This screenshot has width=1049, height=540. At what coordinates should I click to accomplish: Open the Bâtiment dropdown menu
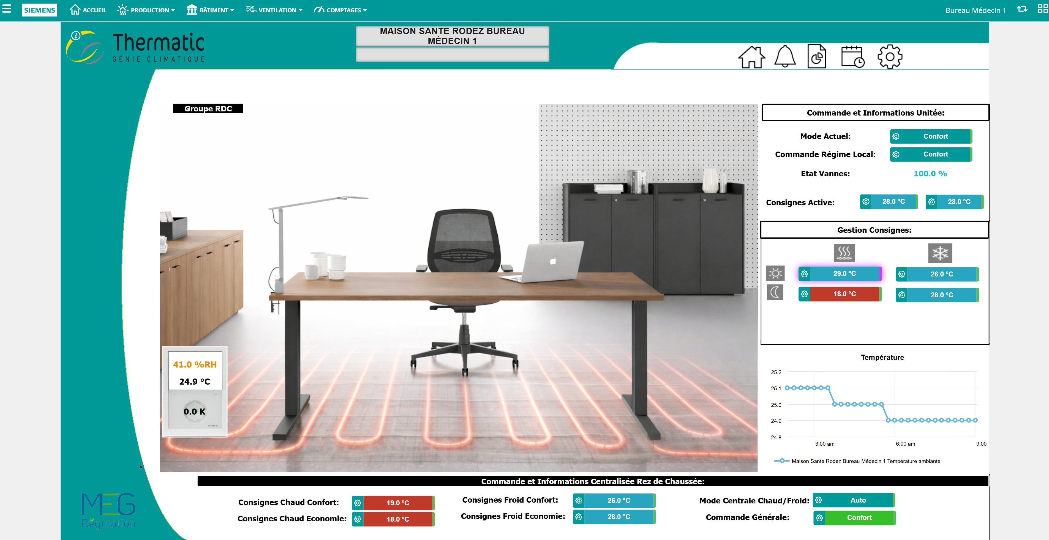[210, 10]
